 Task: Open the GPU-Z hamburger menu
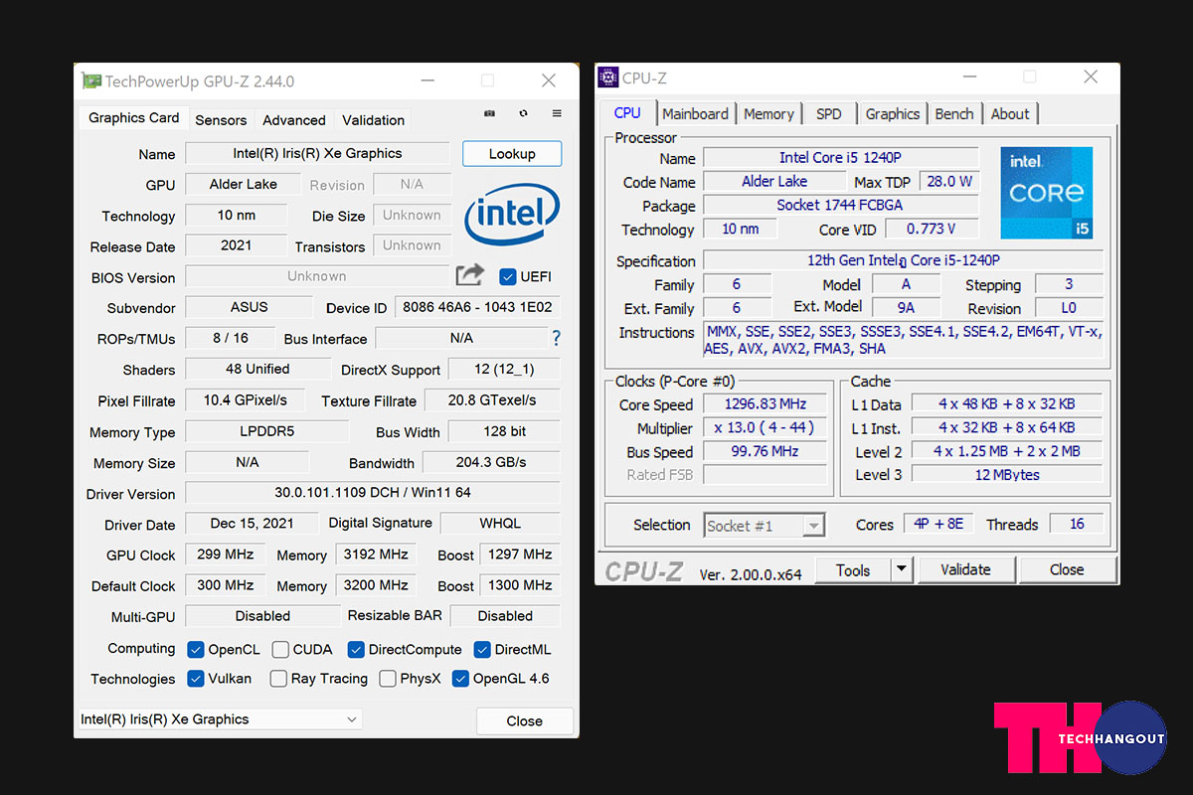tap(557, 114)
